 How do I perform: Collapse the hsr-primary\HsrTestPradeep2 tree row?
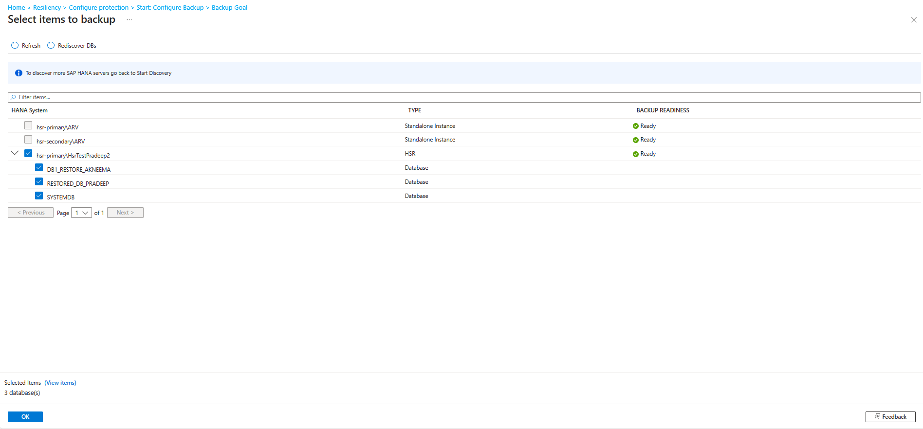(x=15, y=153)
